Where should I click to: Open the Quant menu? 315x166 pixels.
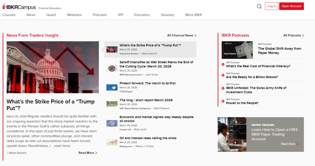click(x=51, y=15)
